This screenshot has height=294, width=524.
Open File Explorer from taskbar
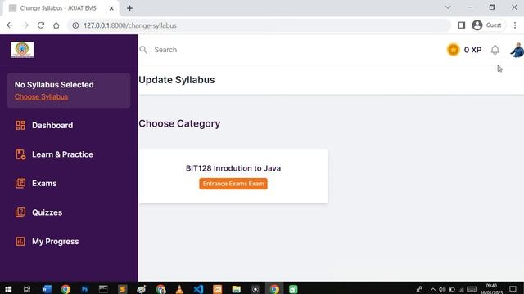point(237,289)
